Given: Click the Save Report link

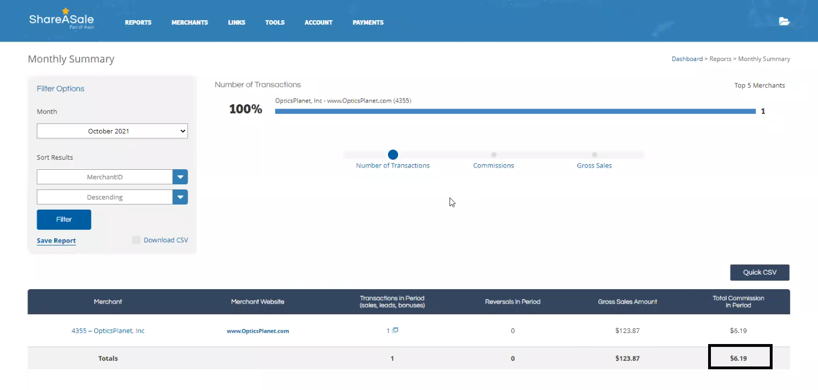Looking at the screenshot, I should (x=56, y=240).
